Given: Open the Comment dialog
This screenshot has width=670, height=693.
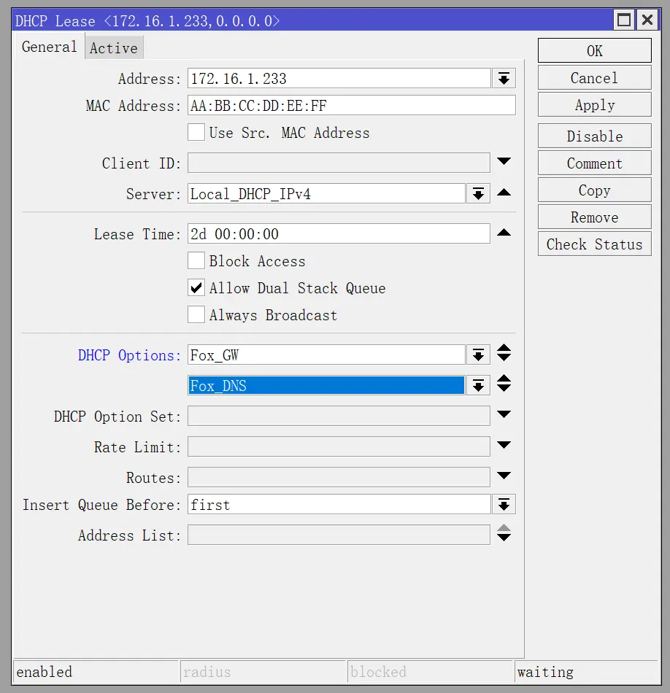Looking at the screenshot, I should (x=594, y=163).
